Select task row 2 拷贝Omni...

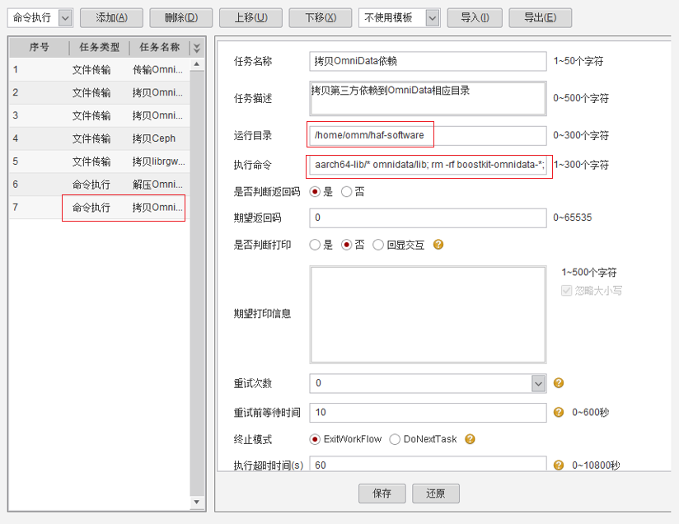tap(100, 92)
